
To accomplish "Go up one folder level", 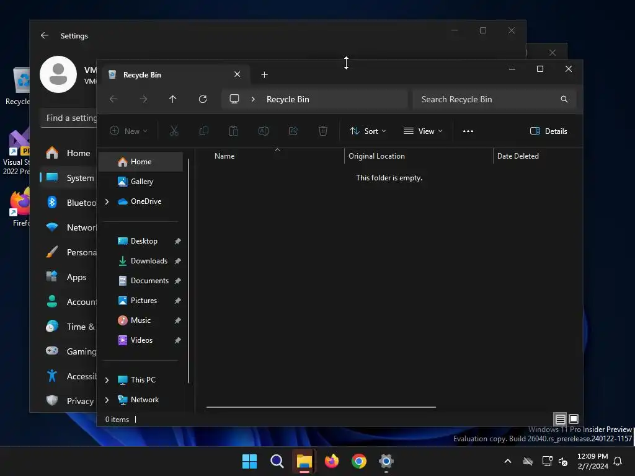I will (x=172, y=99).
